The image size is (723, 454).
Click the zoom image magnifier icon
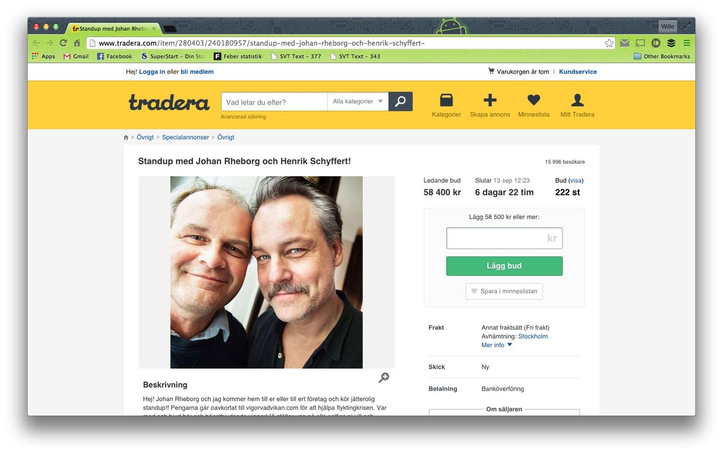tap(384, 378)
